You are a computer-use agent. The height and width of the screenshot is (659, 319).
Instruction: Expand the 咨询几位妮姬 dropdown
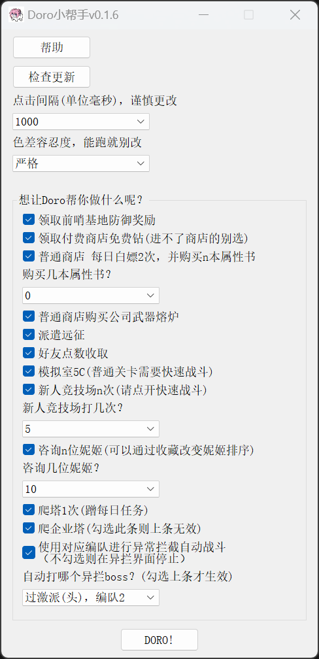(x=91, y=489)
